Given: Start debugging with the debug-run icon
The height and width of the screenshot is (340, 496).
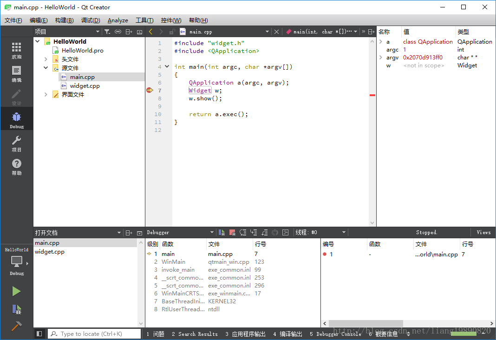Looking at the screenshot, I should [16, 309].
